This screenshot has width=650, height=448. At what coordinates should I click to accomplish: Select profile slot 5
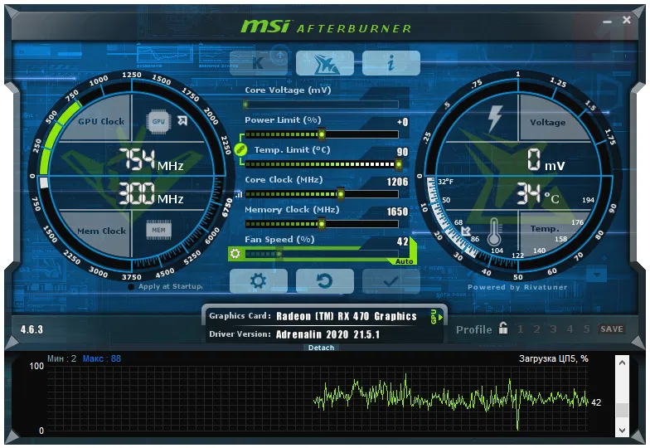587,329
